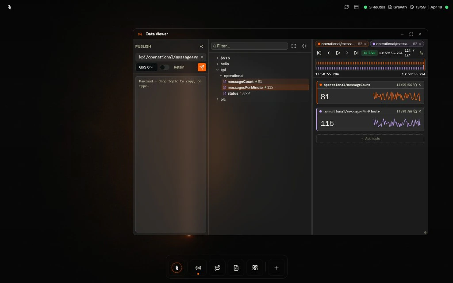Click the value 115 in messagesPerMinute card

pos(327,124)
